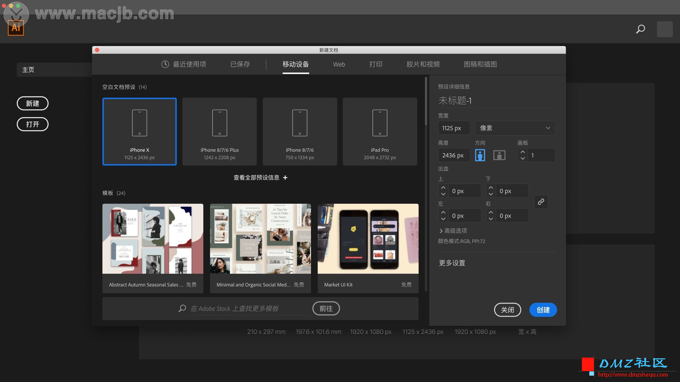Increase top bleed 上 value
This screenshot has height=382, width=680.
coord(443,187)
